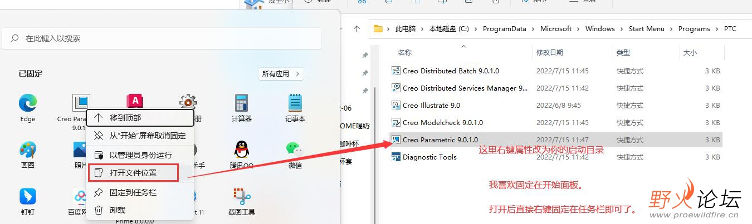Expand dropdown arrow after Windows breadcrumb
Screen dimensions: 752x224
622,29
